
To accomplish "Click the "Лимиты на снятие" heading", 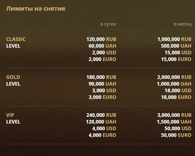I will [x=36, y=8].
